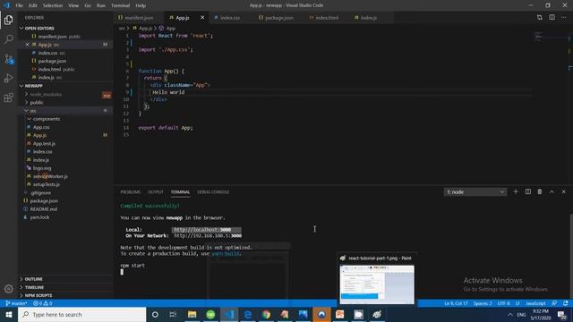Switch to the index.html editor tab
Viewport: 573px width, 322px height.
click(x=327, y=18)
